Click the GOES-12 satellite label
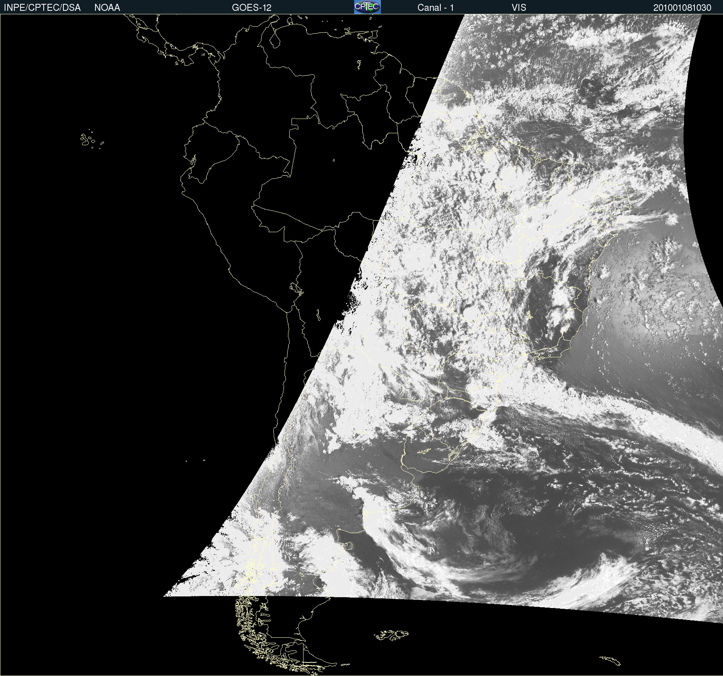Image resolution: width=723 pixels, height=676 pixels. (252, 8)
